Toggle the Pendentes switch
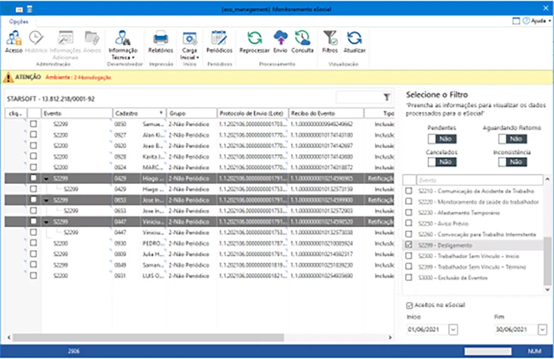 443,139
